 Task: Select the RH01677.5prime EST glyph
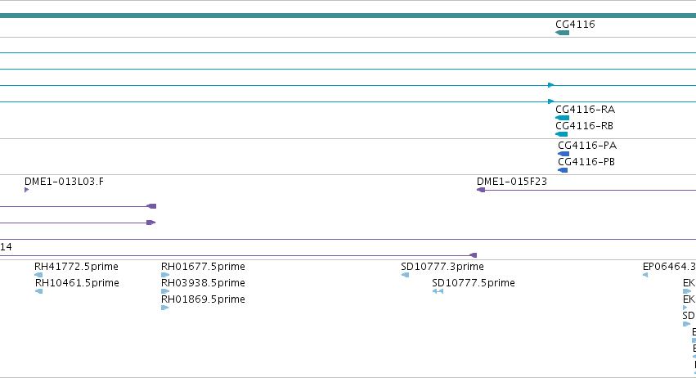(165, 276)
